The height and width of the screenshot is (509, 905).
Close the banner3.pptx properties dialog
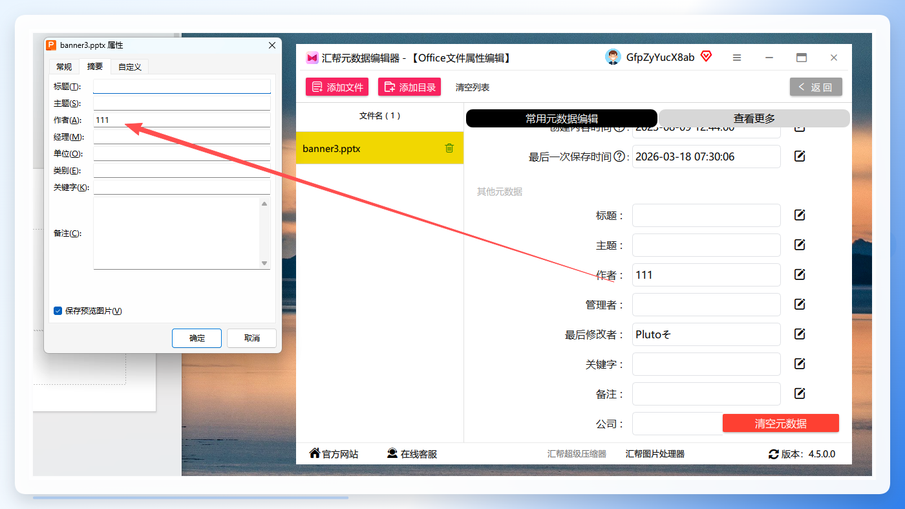pos(272,45)
